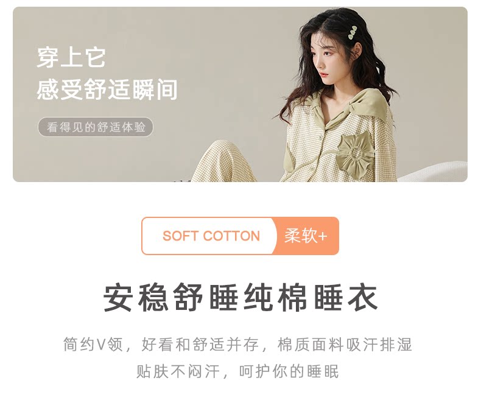Screen dimensions: 481x411
Task: Click the SOFT COTTON label
Action: click(211, 236)
